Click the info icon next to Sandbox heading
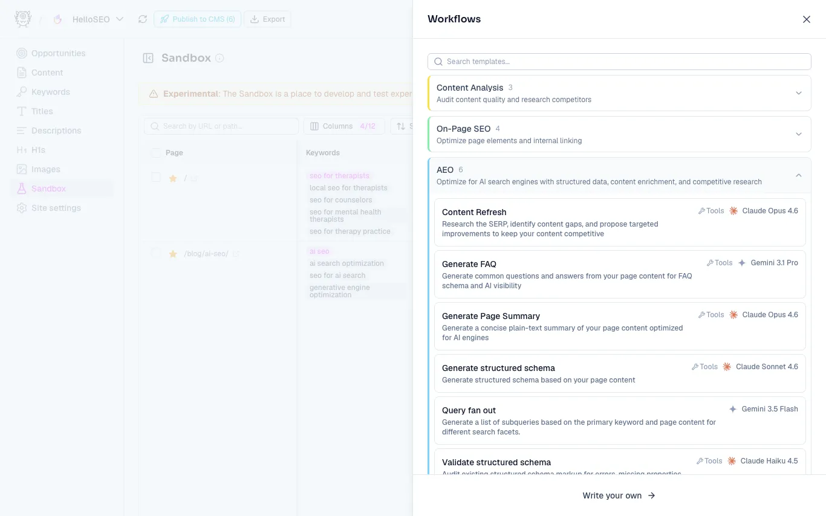Screen dimensions: 826x516 [220, 59]
